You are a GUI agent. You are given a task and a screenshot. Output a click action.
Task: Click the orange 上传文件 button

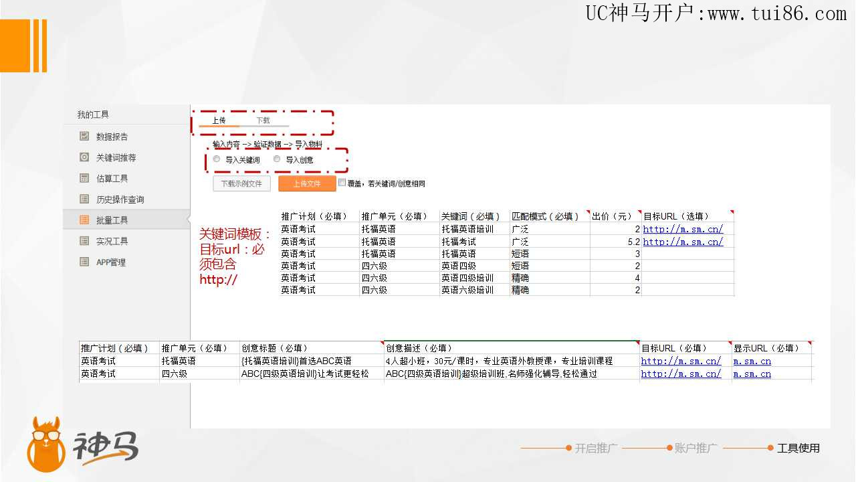[x=307, y=183]
